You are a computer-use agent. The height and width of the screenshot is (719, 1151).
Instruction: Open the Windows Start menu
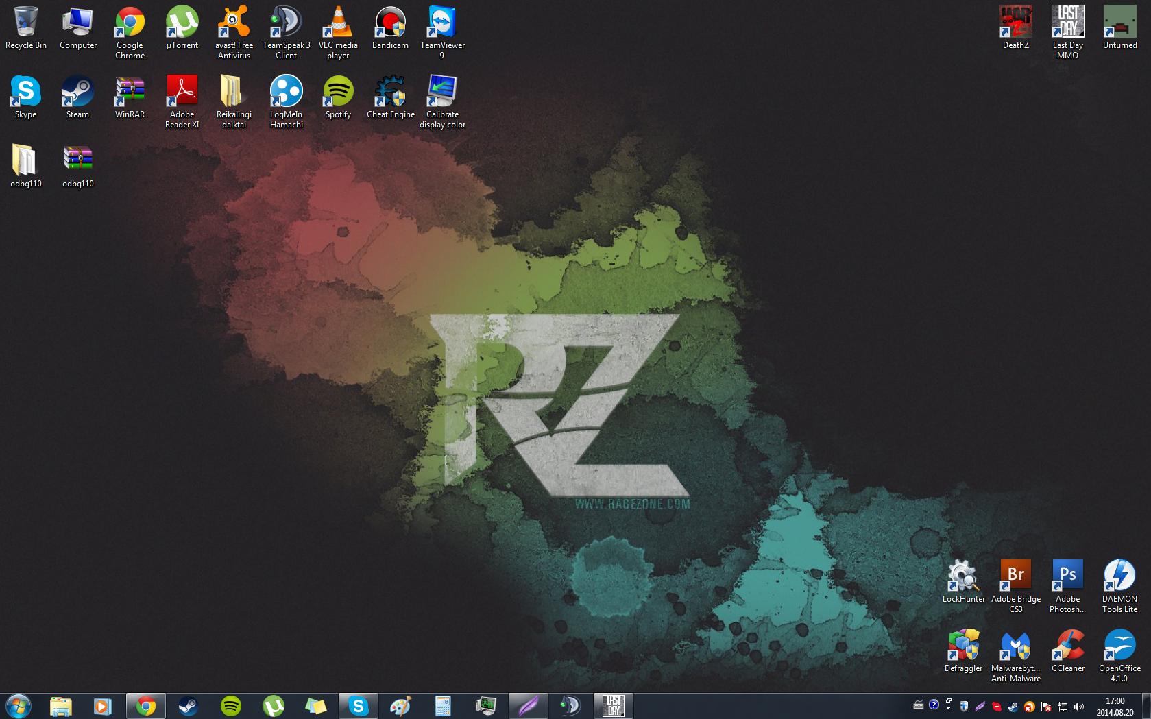click(x=18, y=706)
